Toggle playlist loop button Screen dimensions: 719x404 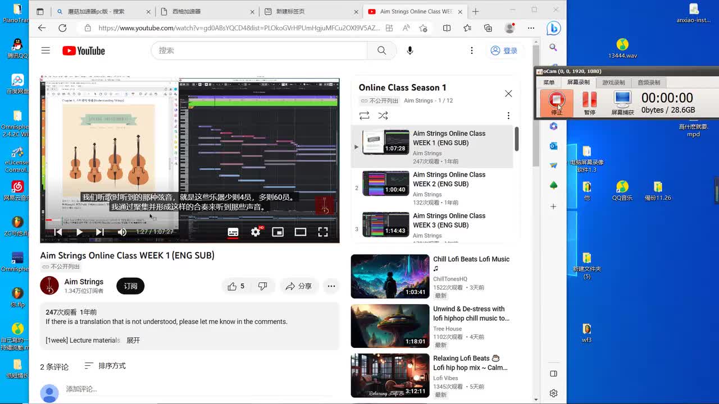365,116
